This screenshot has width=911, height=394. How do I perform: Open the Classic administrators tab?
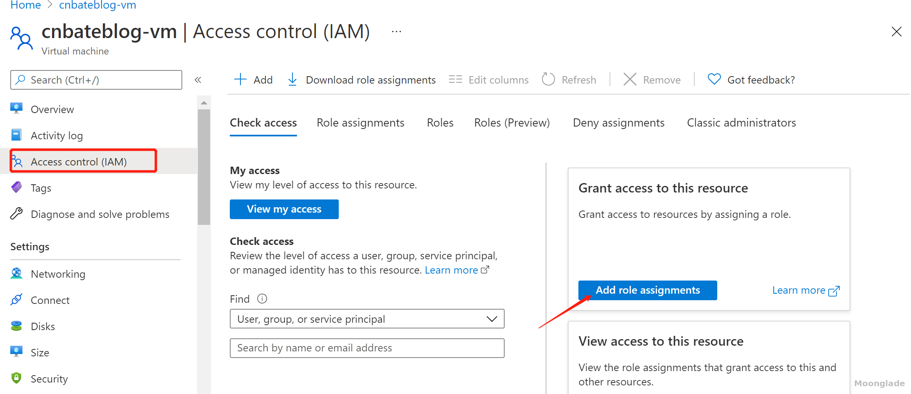pyautogui.click(x=741, y=123)
